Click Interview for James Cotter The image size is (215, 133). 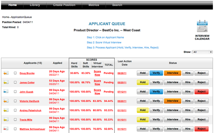(x=172, y=82)
